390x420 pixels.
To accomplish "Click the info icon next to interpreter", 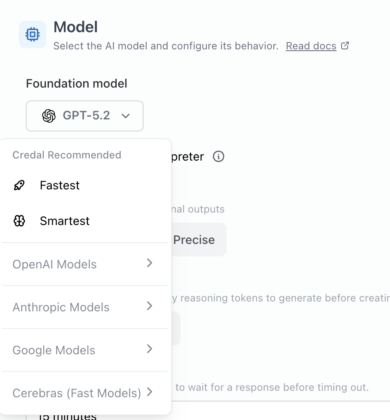I will tap(219, 157).
